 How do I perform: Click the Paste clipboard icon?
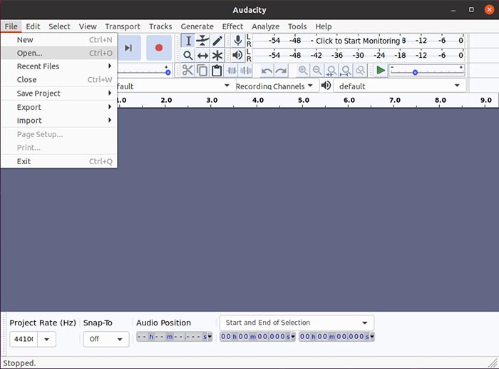point(217,71)
